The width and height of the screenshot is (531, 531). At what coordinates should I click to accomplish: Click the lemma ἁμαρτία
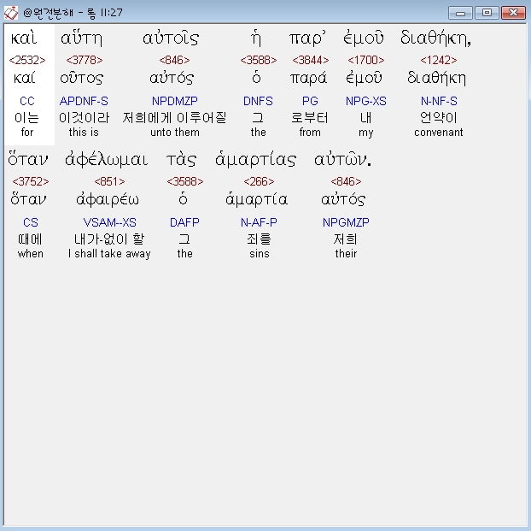point(257,199)
